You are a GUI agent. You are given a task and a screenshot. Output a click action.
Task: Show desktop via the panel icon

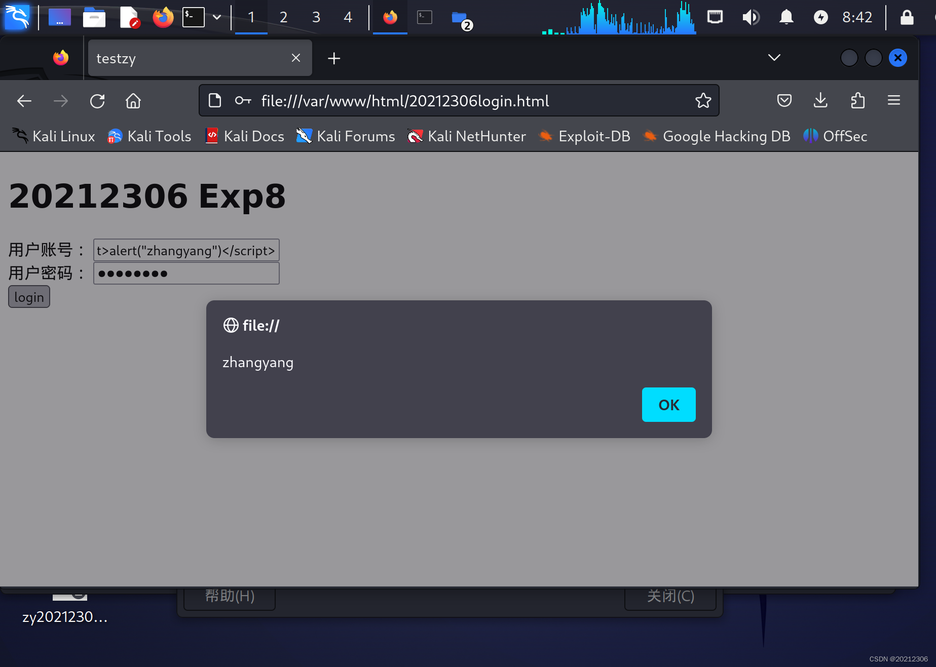tap(60, 17)
